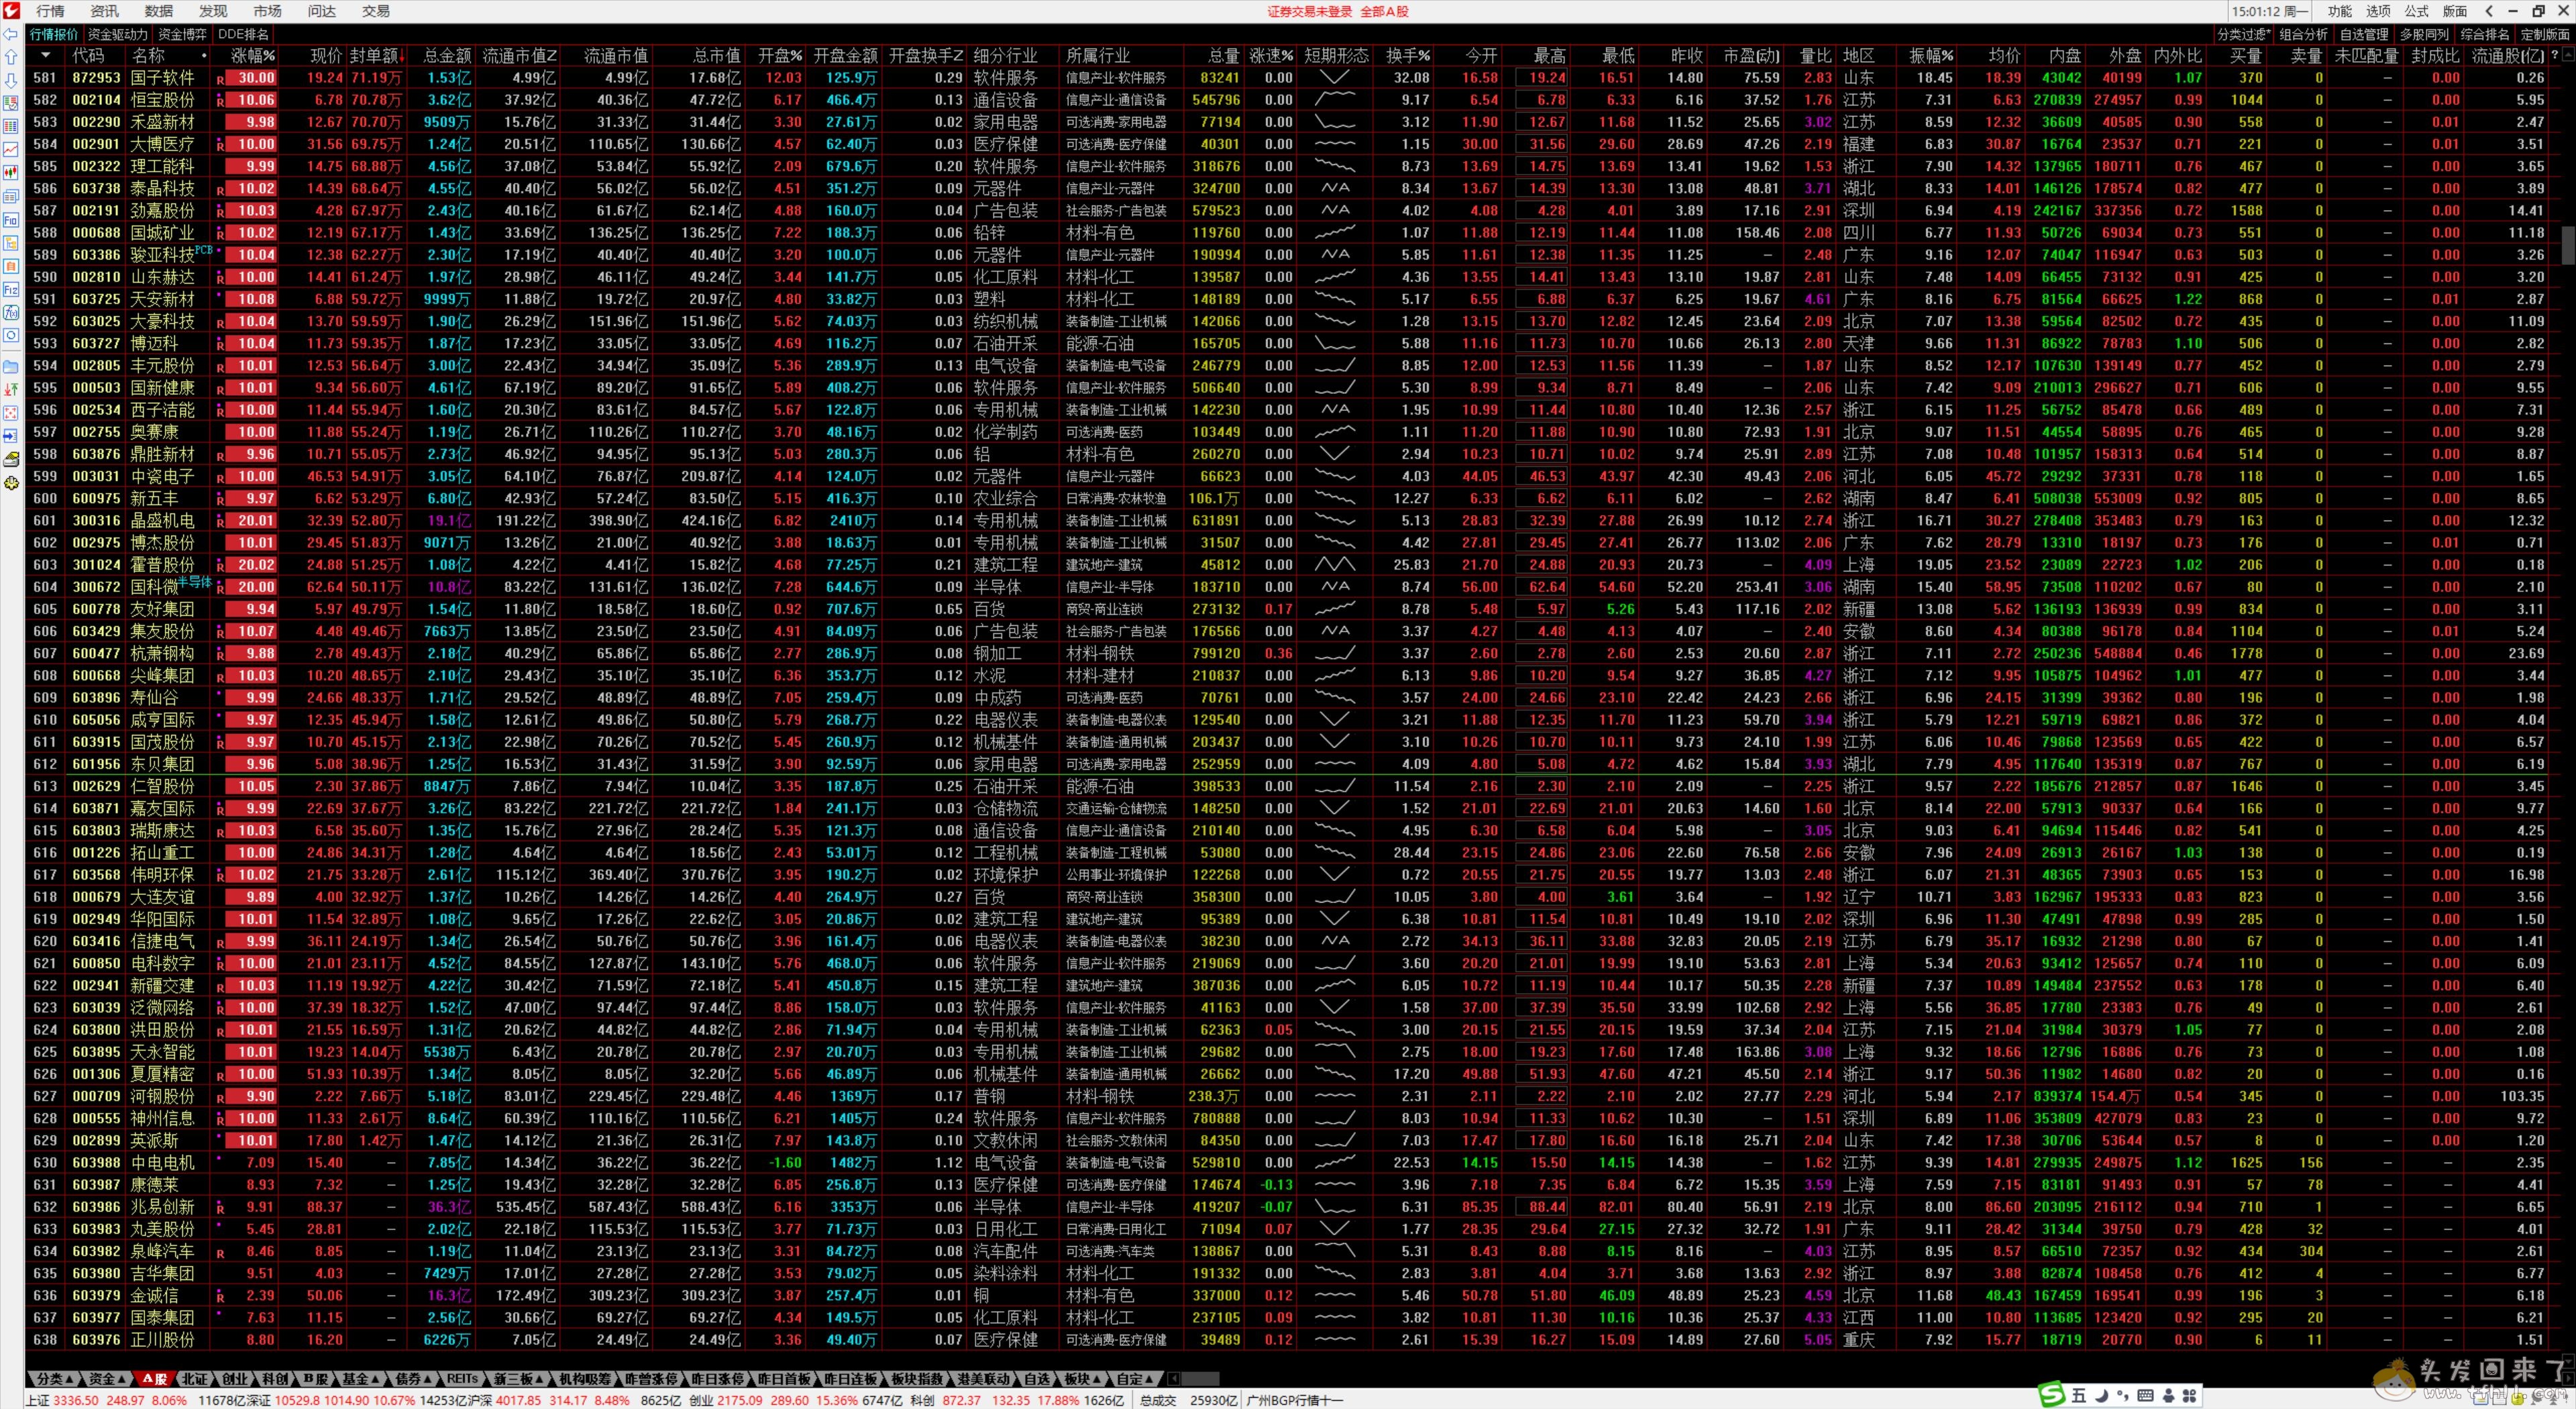The image size is (2576, 1409).
Task: Open the colored grid table icon in sidebar
Action: tap(11, 126)
